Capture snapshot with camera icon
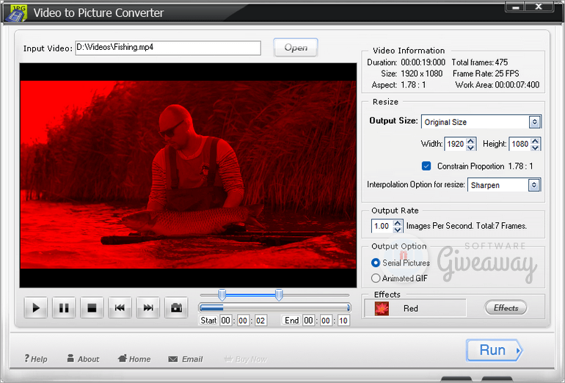 [176, 308]
